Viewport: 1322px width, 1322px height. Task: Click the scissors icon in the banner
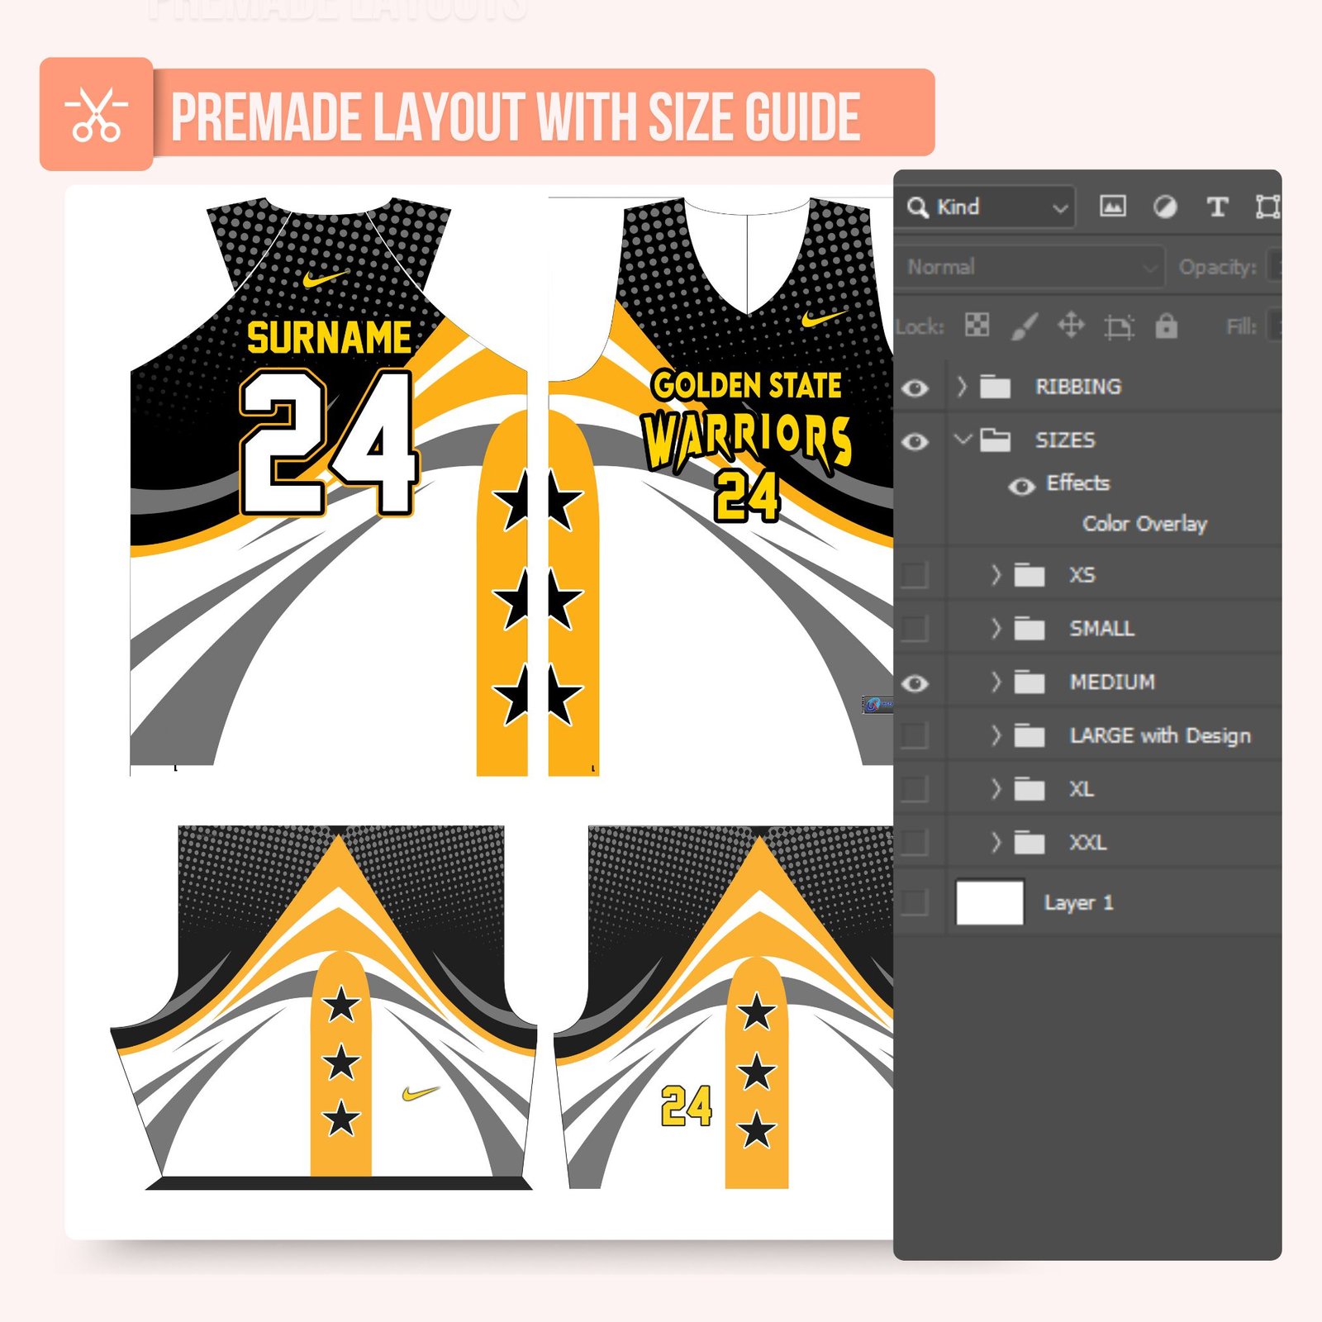pyautogui.click(x=97, y=114)
